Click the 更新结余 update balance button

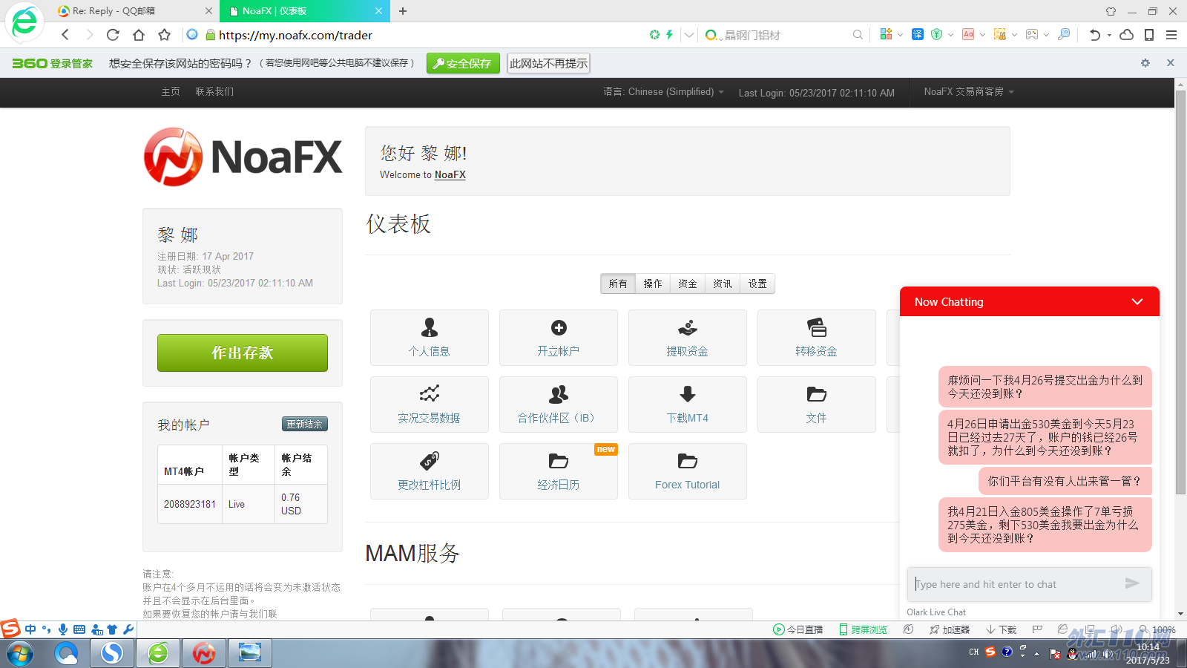point(305,424)
